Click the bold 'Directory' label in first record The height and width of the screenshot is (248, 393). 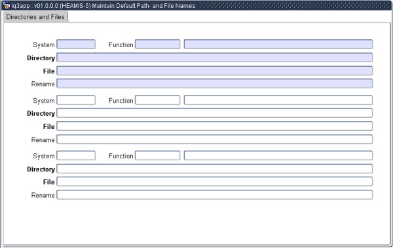41,58
